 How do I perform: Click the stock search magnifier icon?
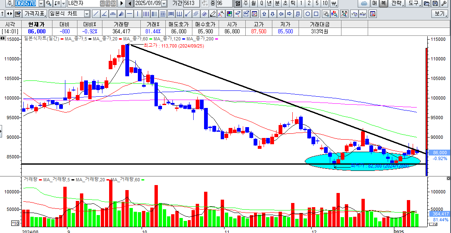[x=49, y=3]
